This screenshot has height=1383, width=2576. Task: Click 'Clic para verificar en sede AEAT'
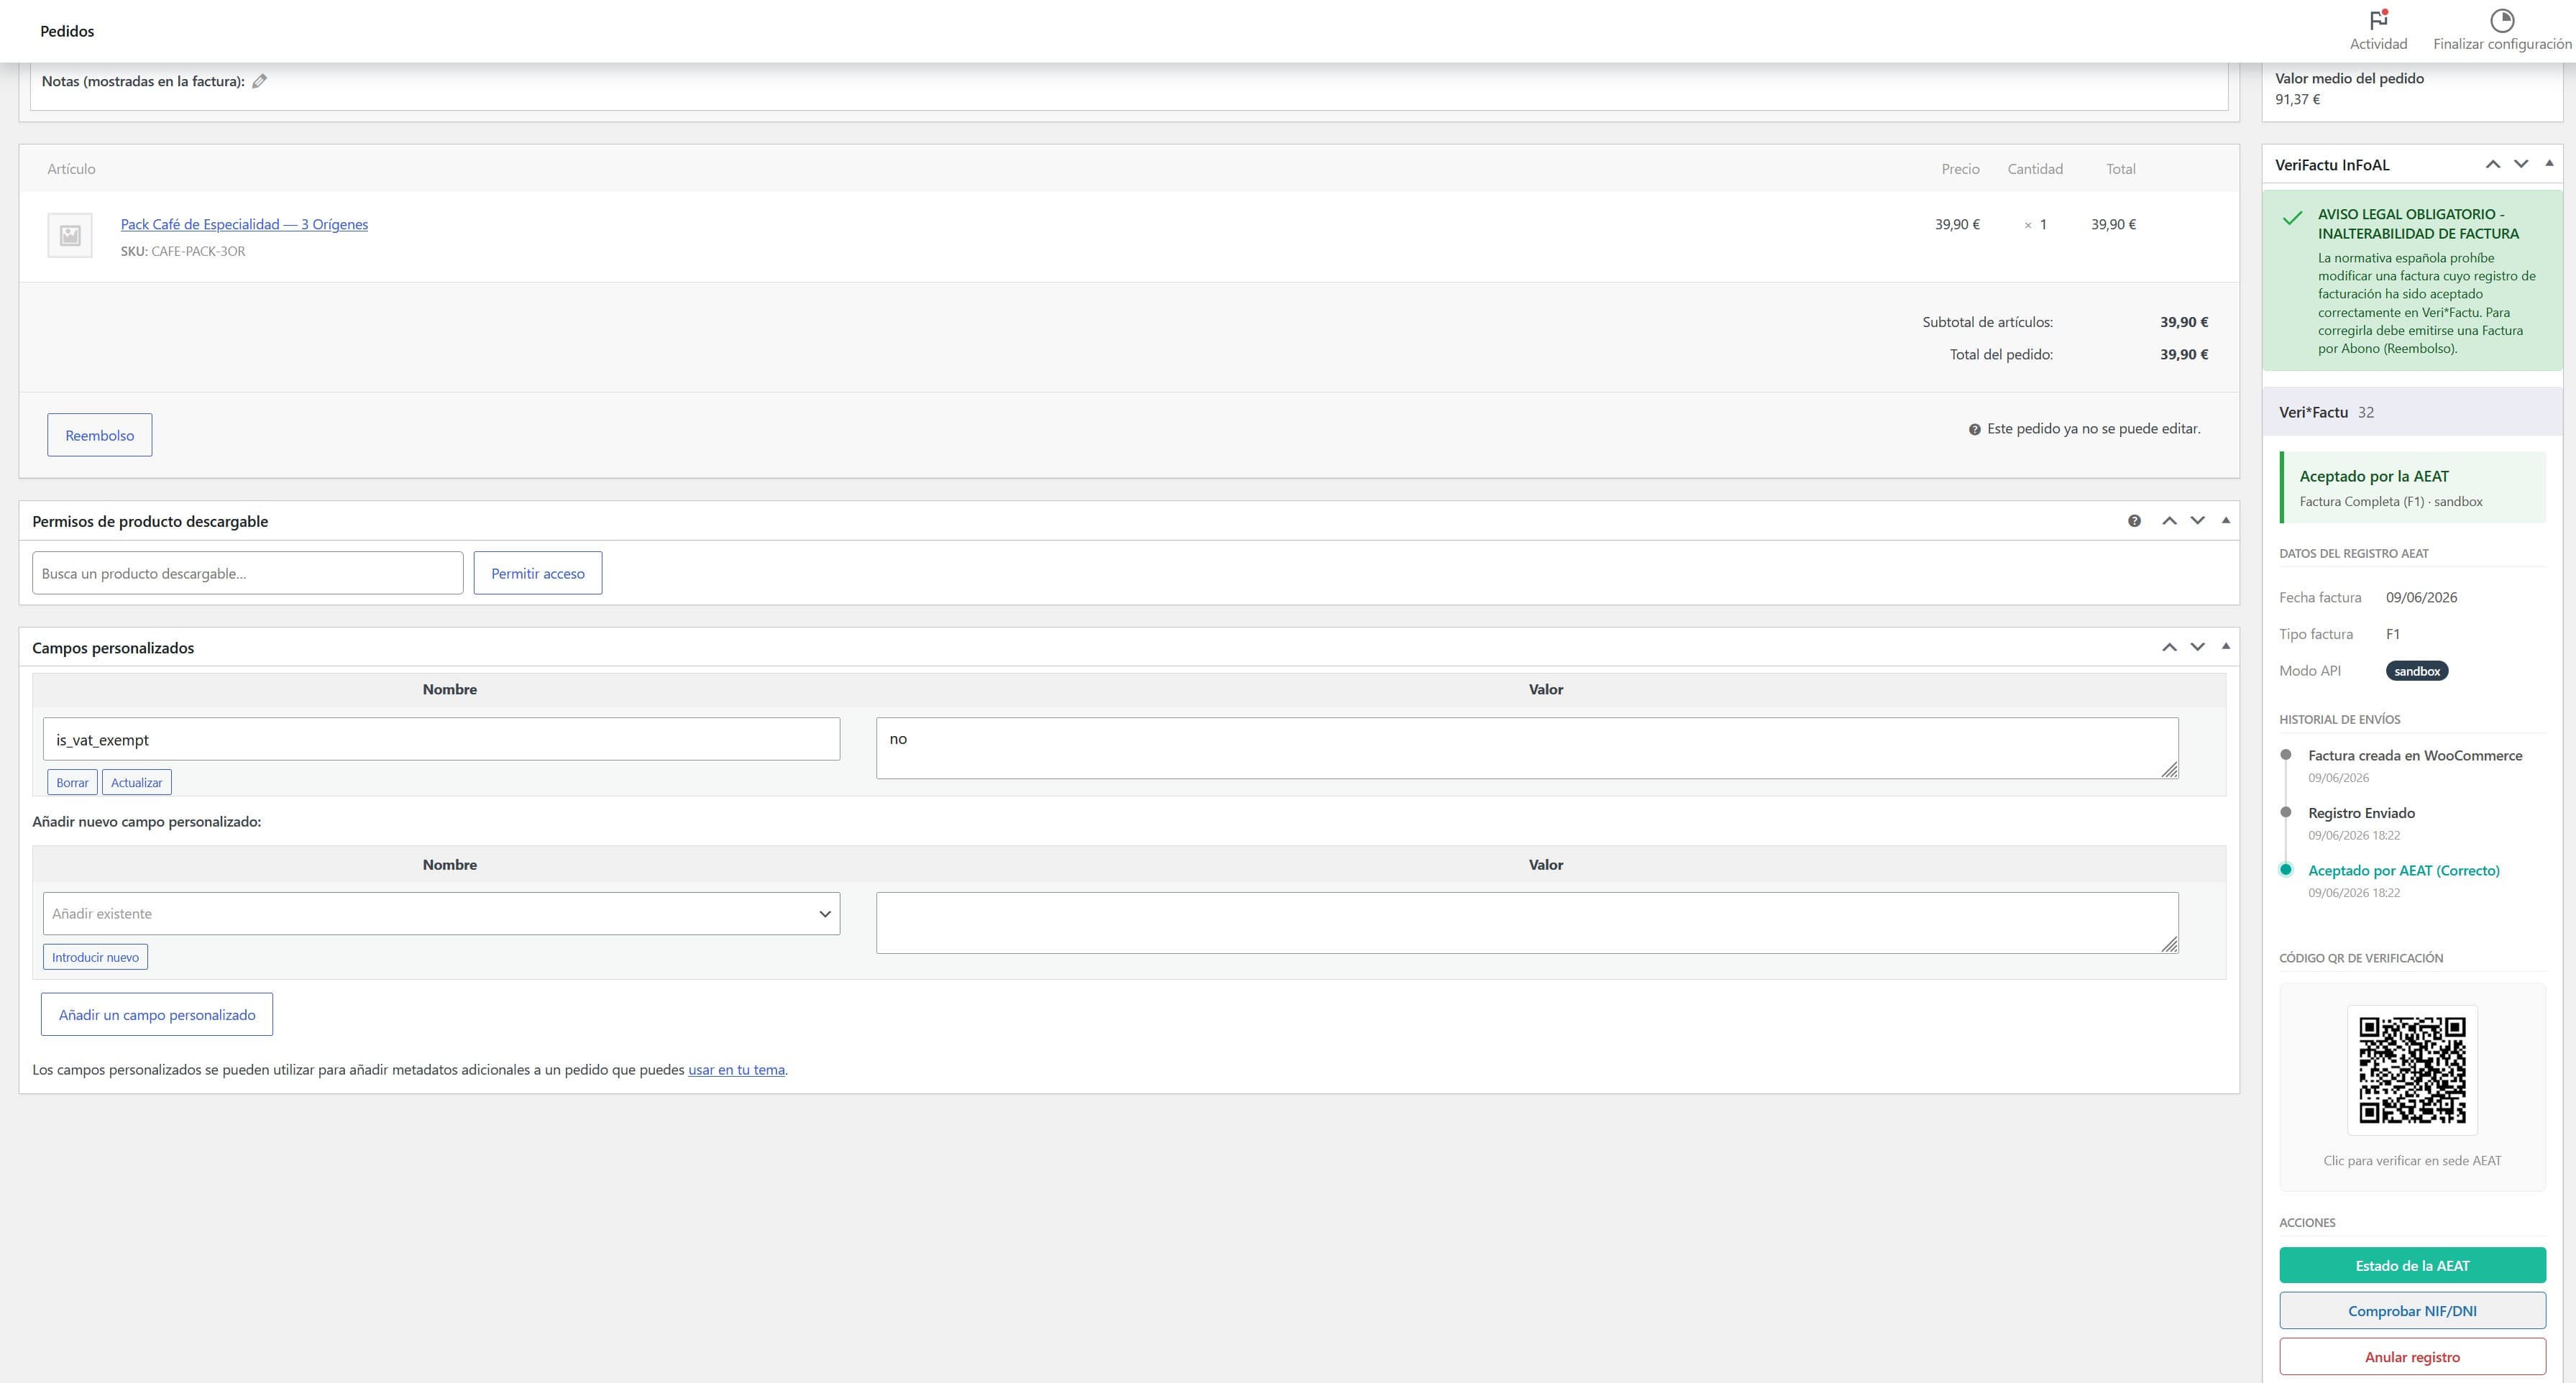click(x=2412, y=1160)
